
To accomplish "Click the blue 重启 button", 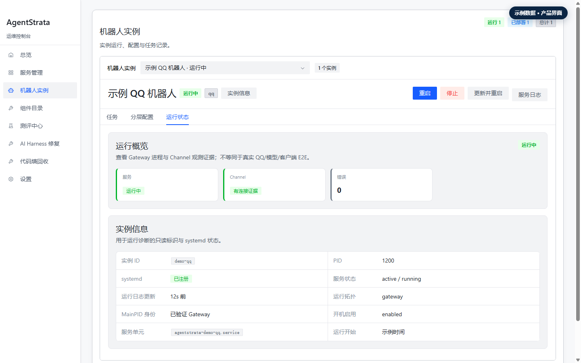I will coord(425,93).
